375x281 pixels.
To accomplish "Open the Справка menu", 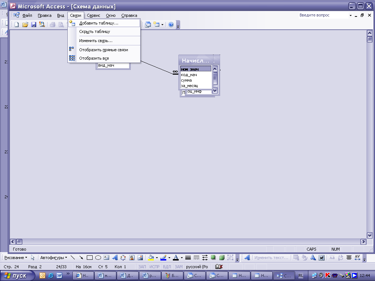I will coord(129,15).
